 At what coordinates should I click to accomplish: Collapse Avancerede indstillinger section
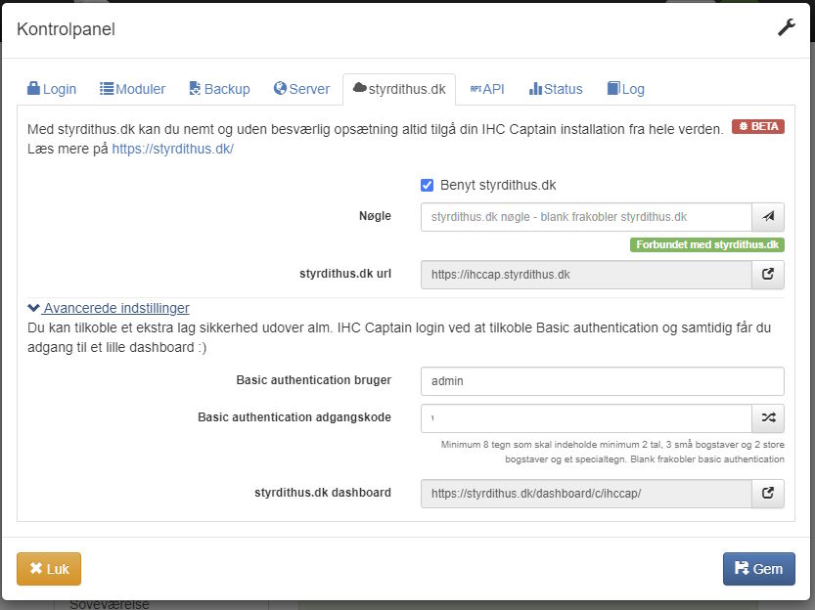(109, 308)
